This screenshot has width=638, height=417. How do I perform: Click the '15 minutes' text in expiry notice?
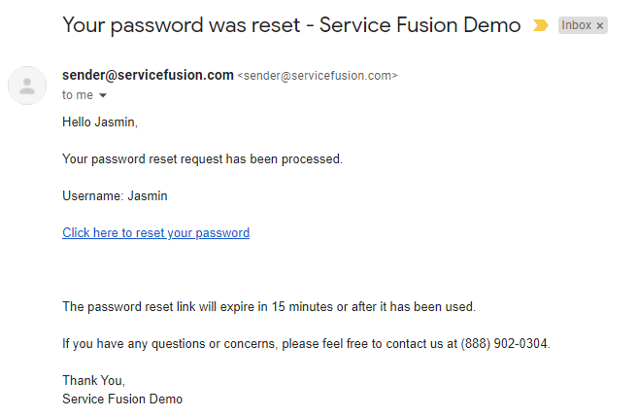click(x=302, y=306)
